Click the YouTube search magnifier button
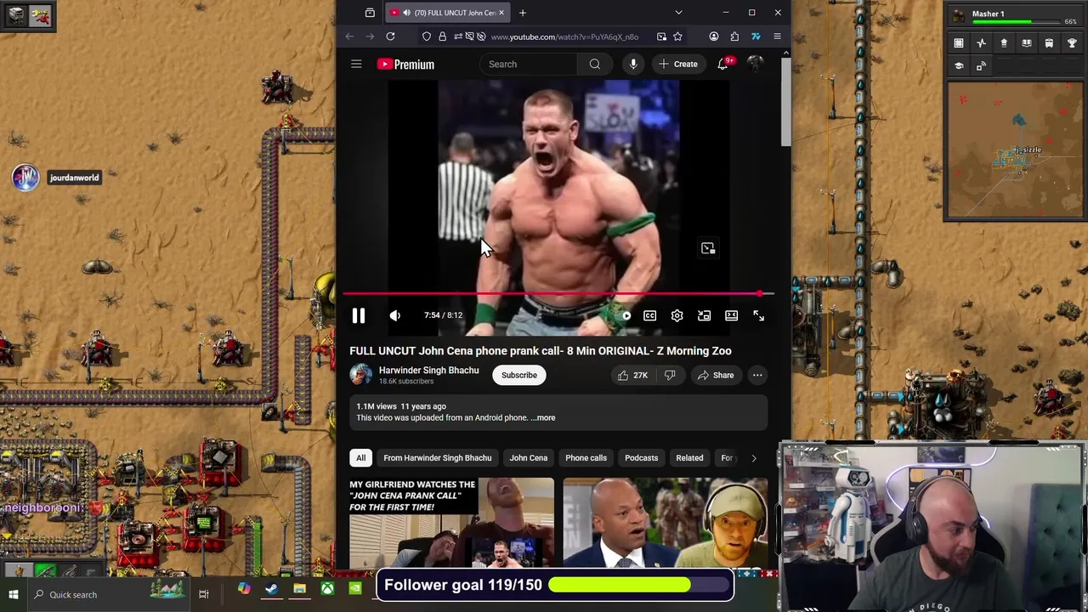This screenshot has width=1088, height=612. coord(595,64)
